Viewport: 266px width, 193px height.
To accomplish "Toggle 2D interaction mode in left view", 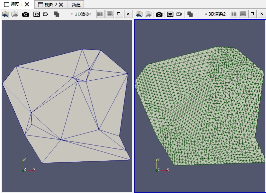I will 37,14.
